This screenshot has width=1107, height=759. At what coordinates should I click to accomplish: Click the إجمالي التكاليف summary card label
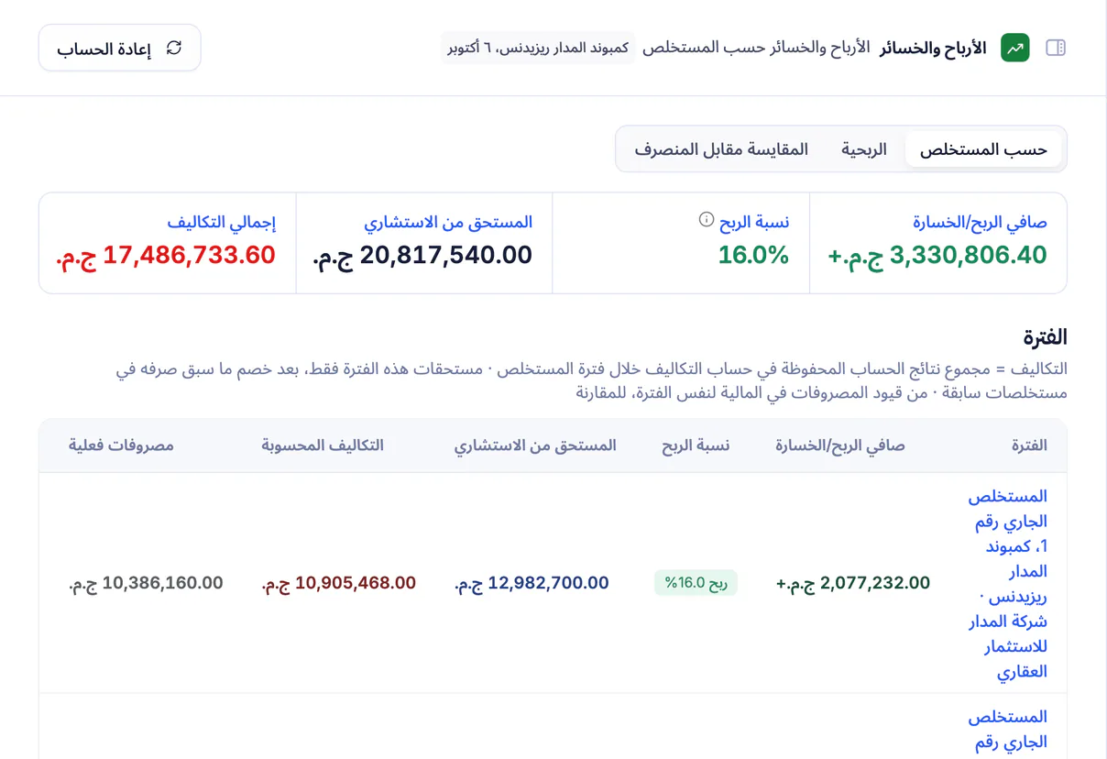coord(222,222)
